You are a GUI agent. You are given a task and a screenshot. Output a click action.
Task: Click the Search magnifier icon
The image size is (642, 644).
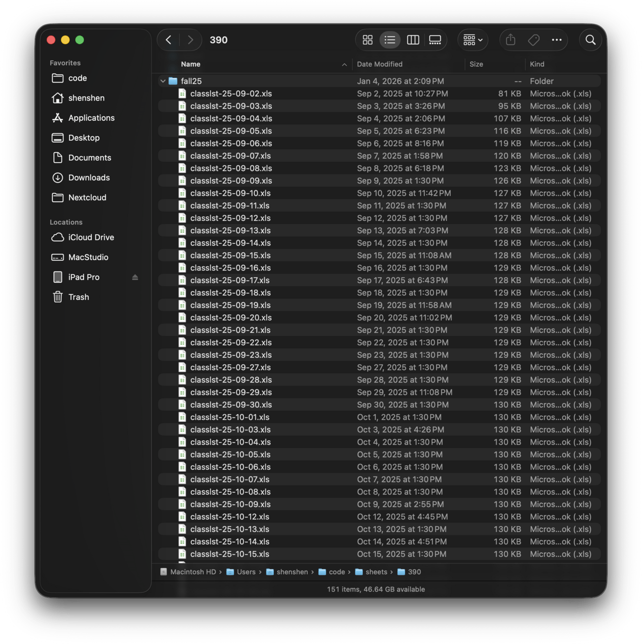tap(590, 40)
